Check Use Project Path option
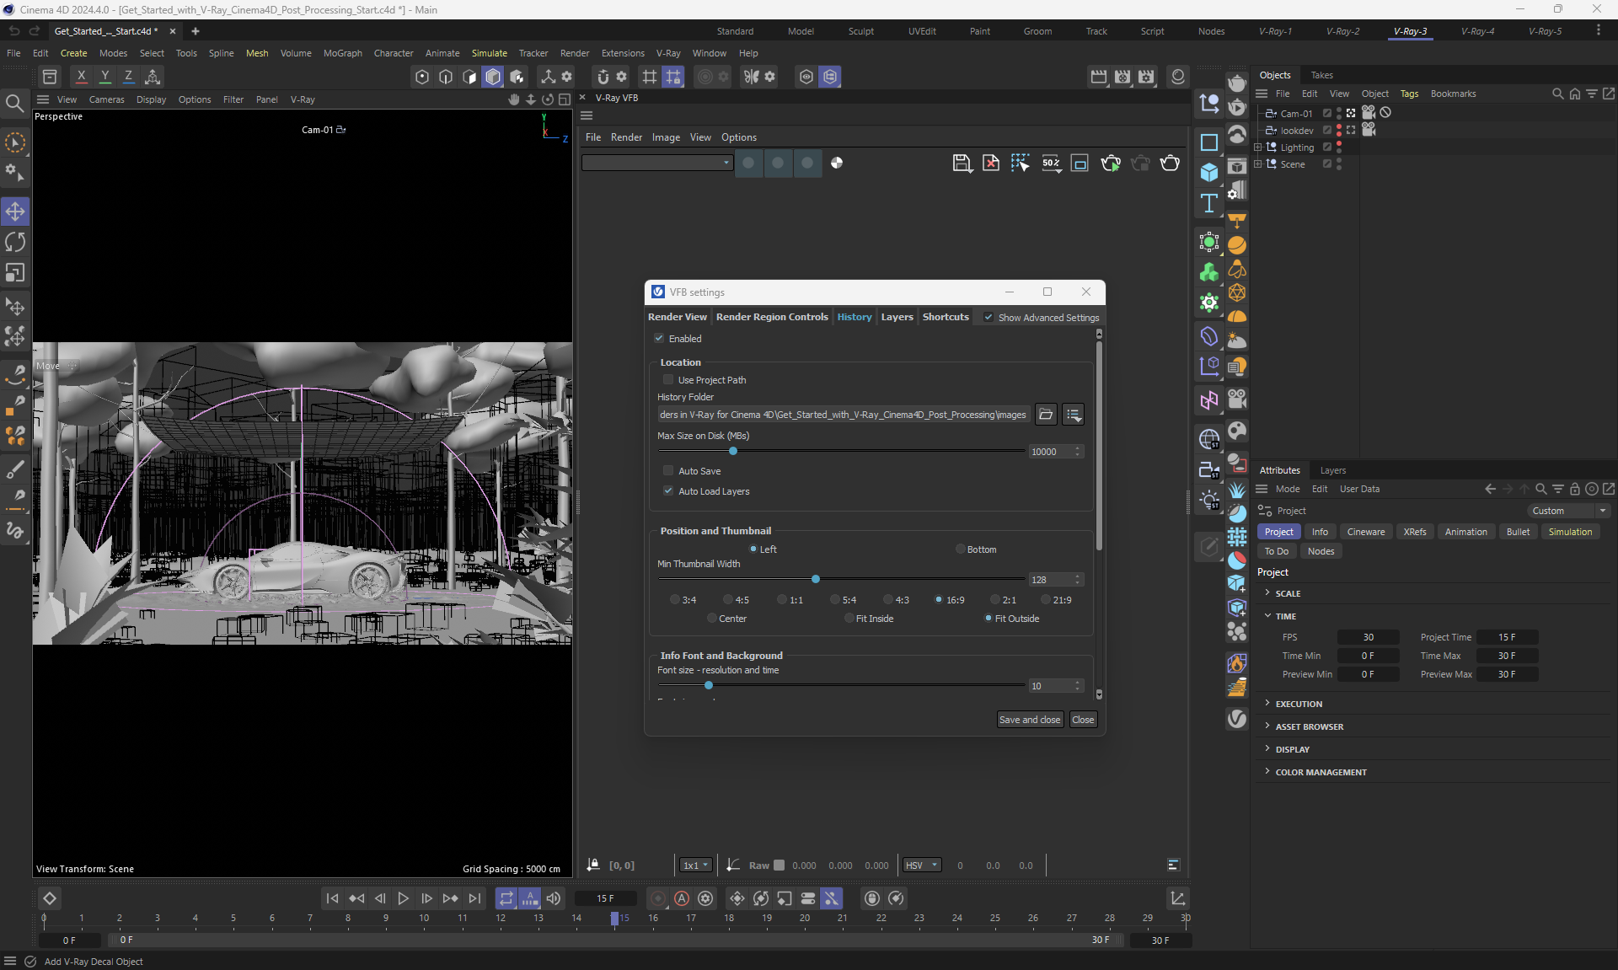 click(668, 380)
